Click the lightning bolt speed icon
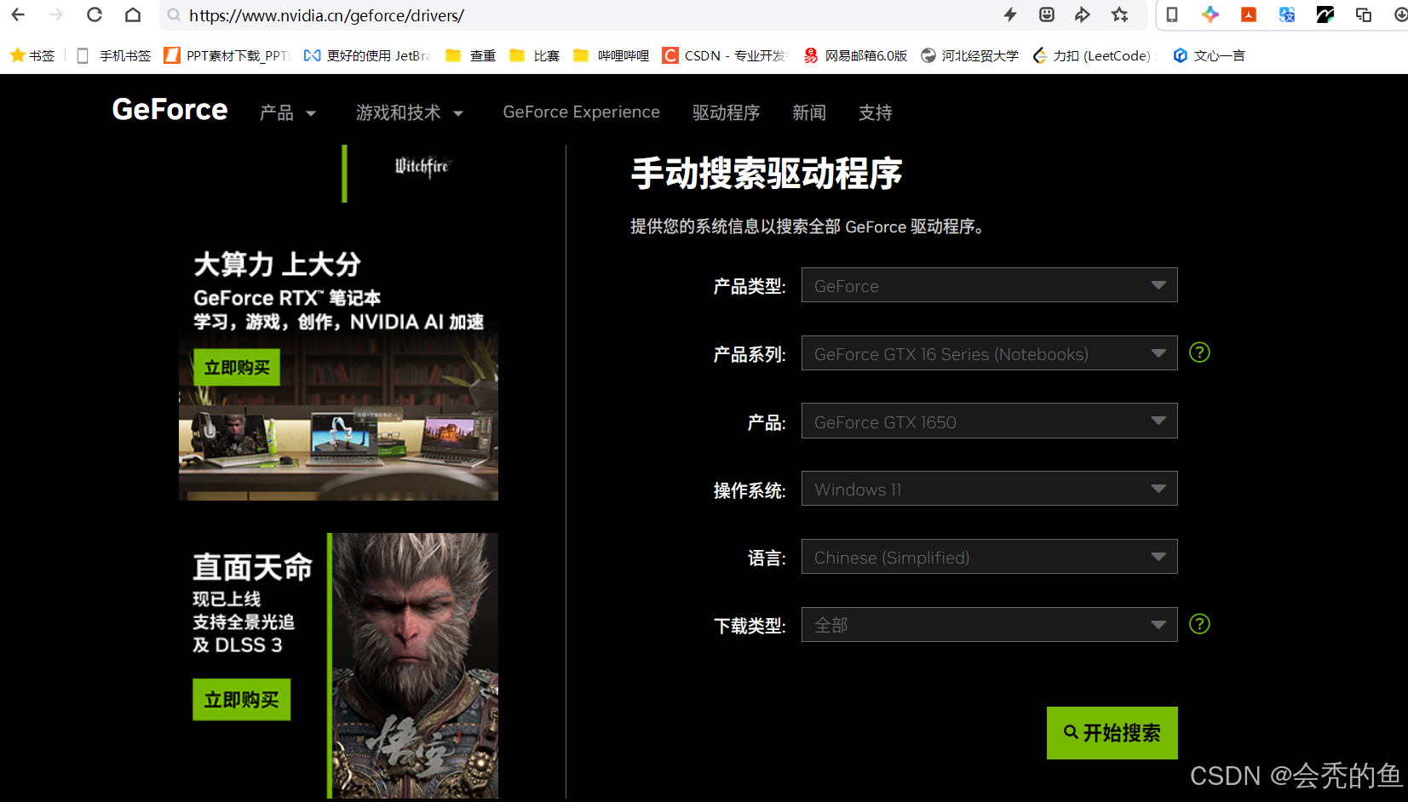Viewport: 1408px width, 802px height. [1010, 14]
